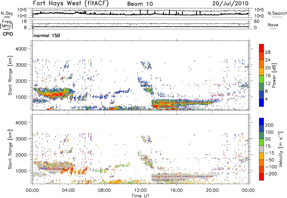The height and width of the screenshot is (198, 287).
Task: Click the '28' power scale value
Action: [x=268, y=52]
